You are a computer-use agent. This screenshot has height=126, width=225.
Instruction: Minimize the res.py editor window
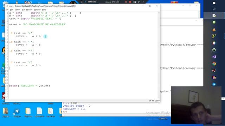click(x=143, y=6)
